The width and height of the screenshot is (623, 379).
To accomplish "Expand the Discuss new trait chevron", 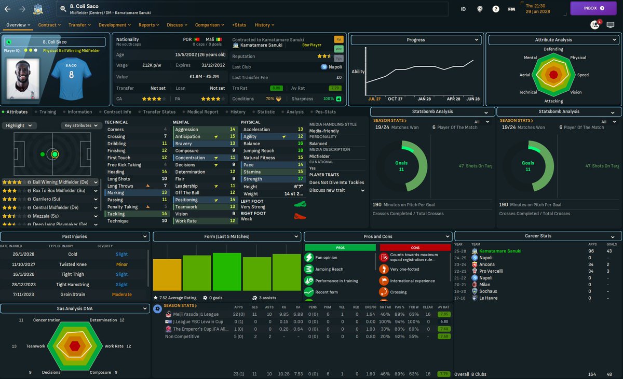I will [363, 190].
